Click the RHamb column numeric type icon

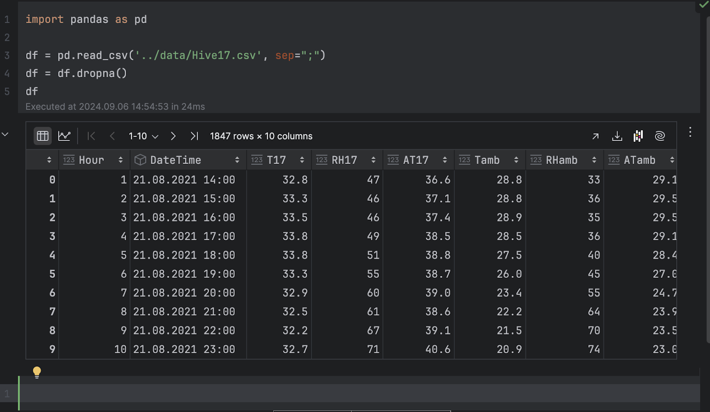coord(536,160)
